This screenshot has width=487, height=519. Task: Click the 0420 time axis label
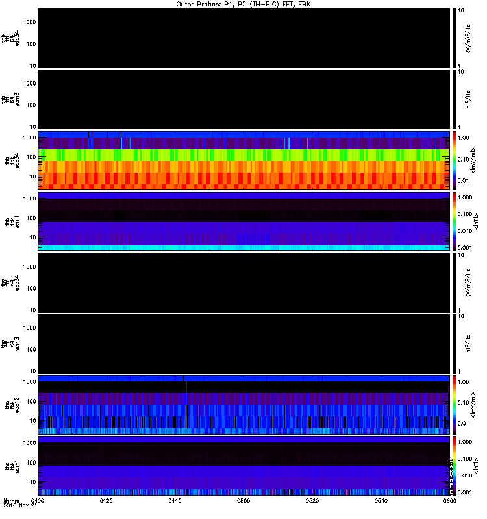point(106,501)
